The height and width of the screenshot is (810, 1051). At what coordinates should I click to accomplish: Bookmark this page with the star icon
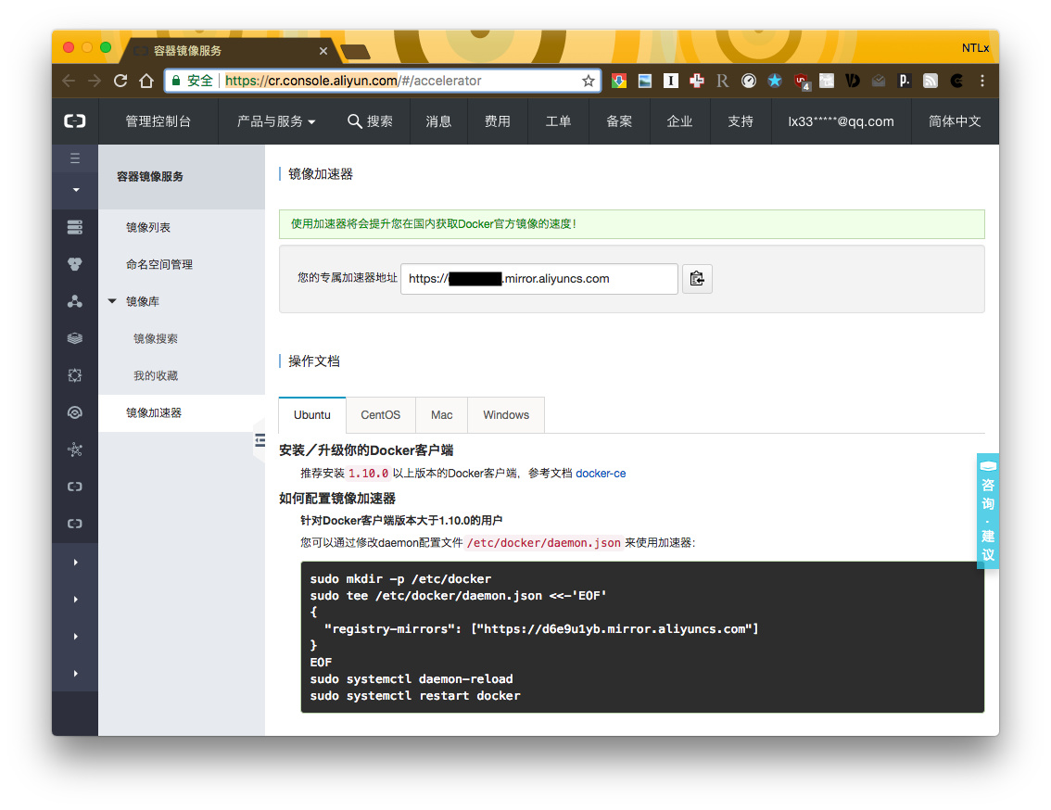pyautogui.click(x=588, y=81)
